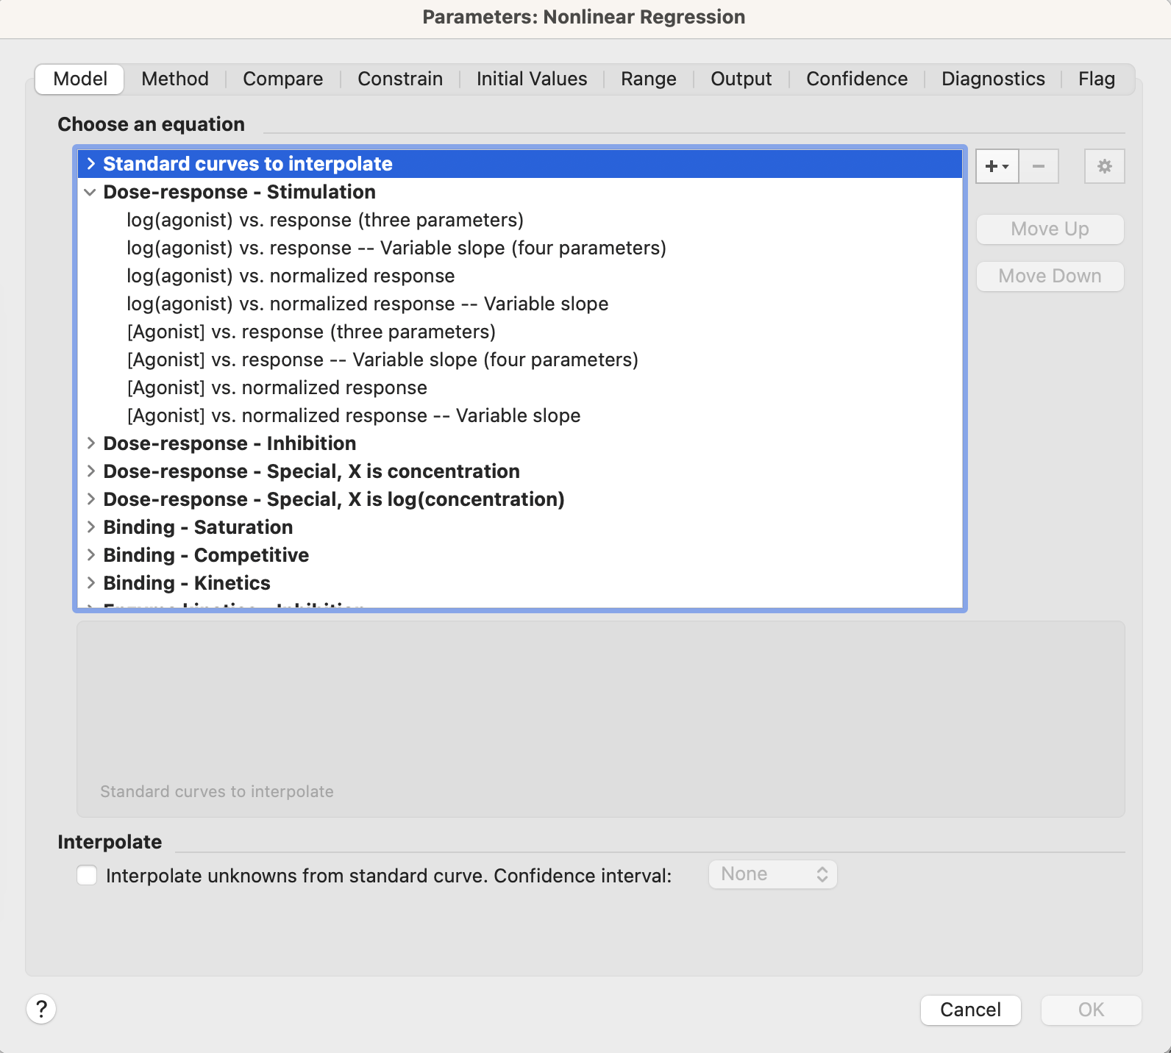Expand the Binding - Kinetics group

point(91,583)
